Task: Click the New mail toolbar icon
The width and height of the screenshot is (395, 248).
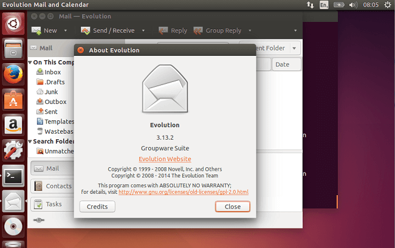Action: click(36, 31)
